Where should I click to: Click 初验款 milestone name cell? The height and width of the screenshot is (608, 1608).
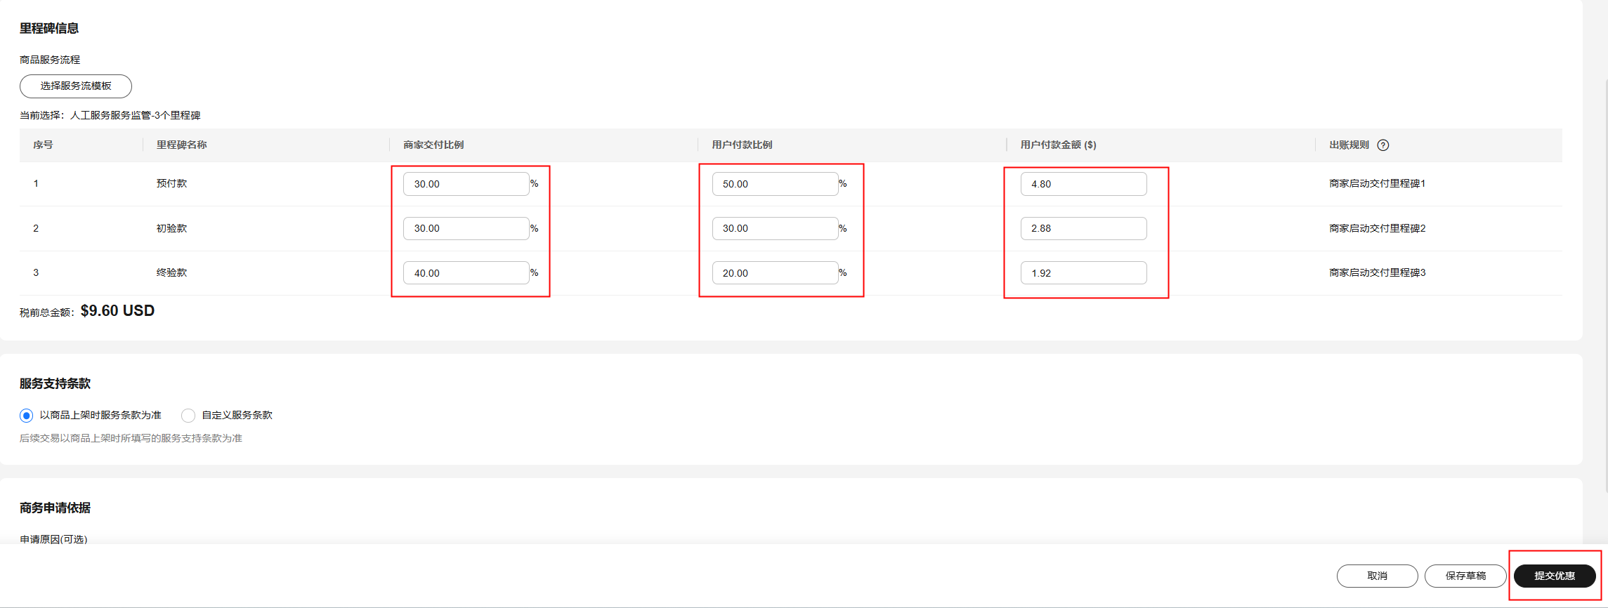coord(171,228)
